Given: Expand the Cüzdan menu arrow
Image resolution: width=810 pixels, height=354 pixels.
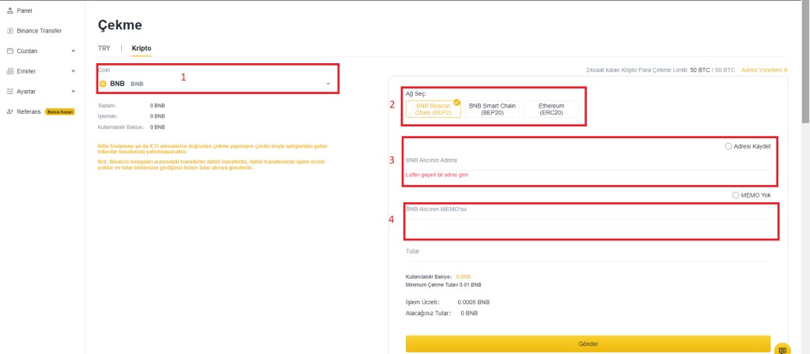Looking at the screenshot, I should click(73, 51).
